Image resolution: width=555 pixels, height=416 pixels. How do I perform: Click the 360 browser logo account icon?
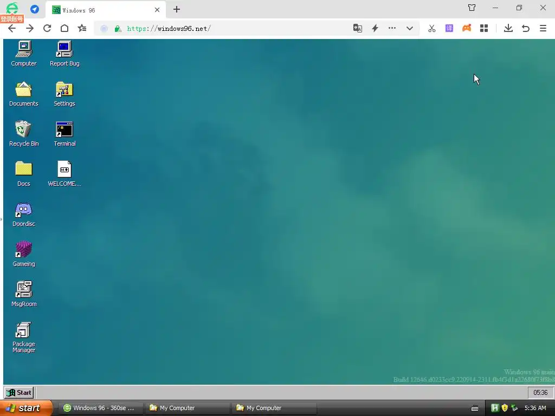tap(12, 8)
